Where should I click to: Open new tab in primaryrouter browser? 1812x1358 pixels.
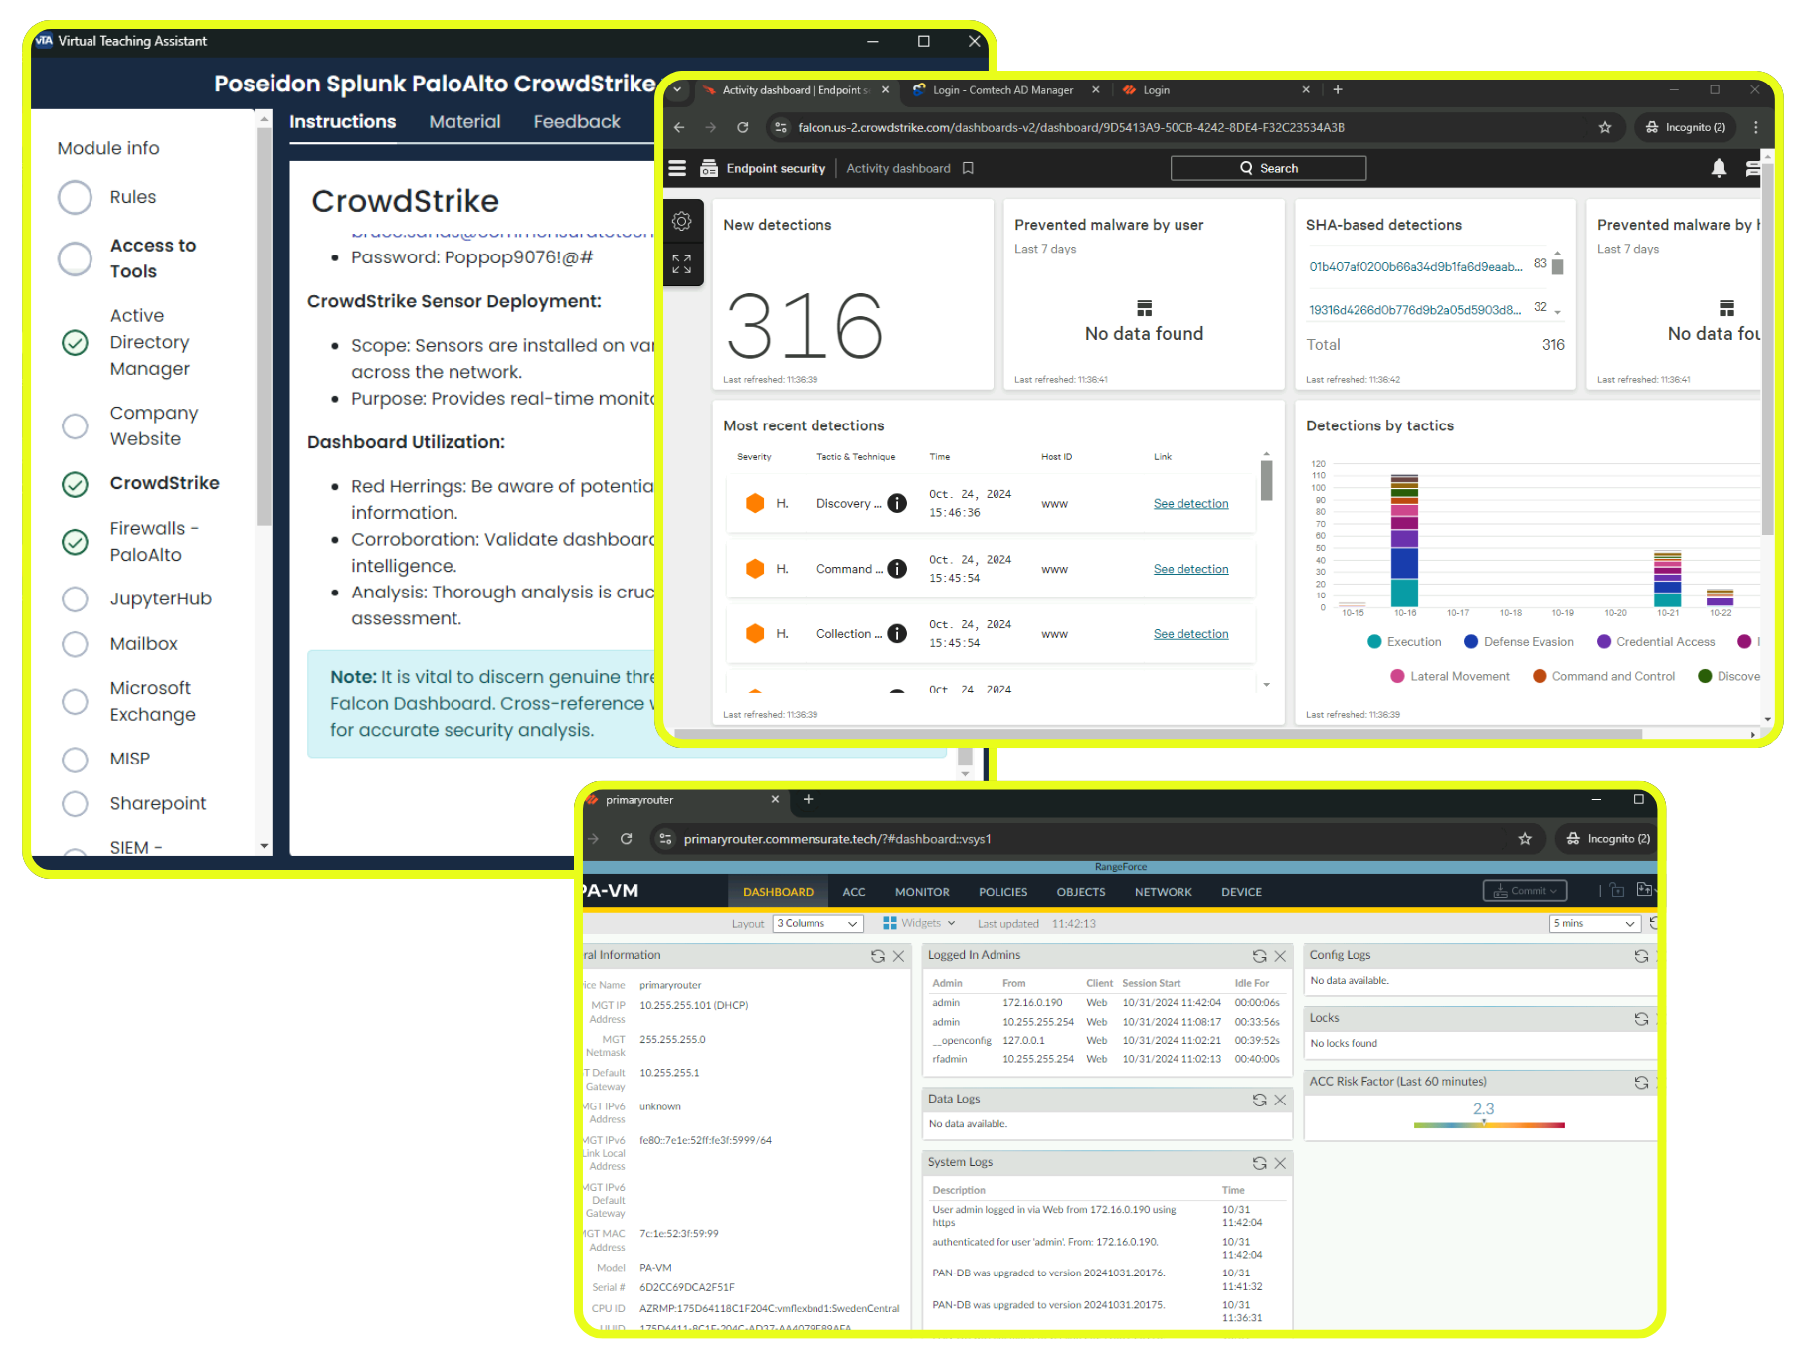tap(809, 799)
